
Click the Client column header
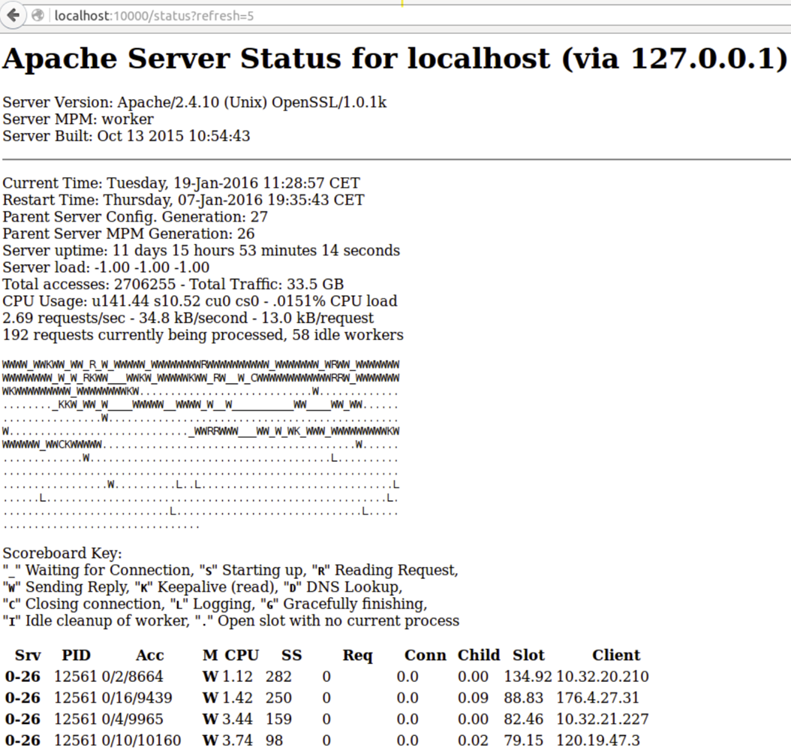[615, 655]
